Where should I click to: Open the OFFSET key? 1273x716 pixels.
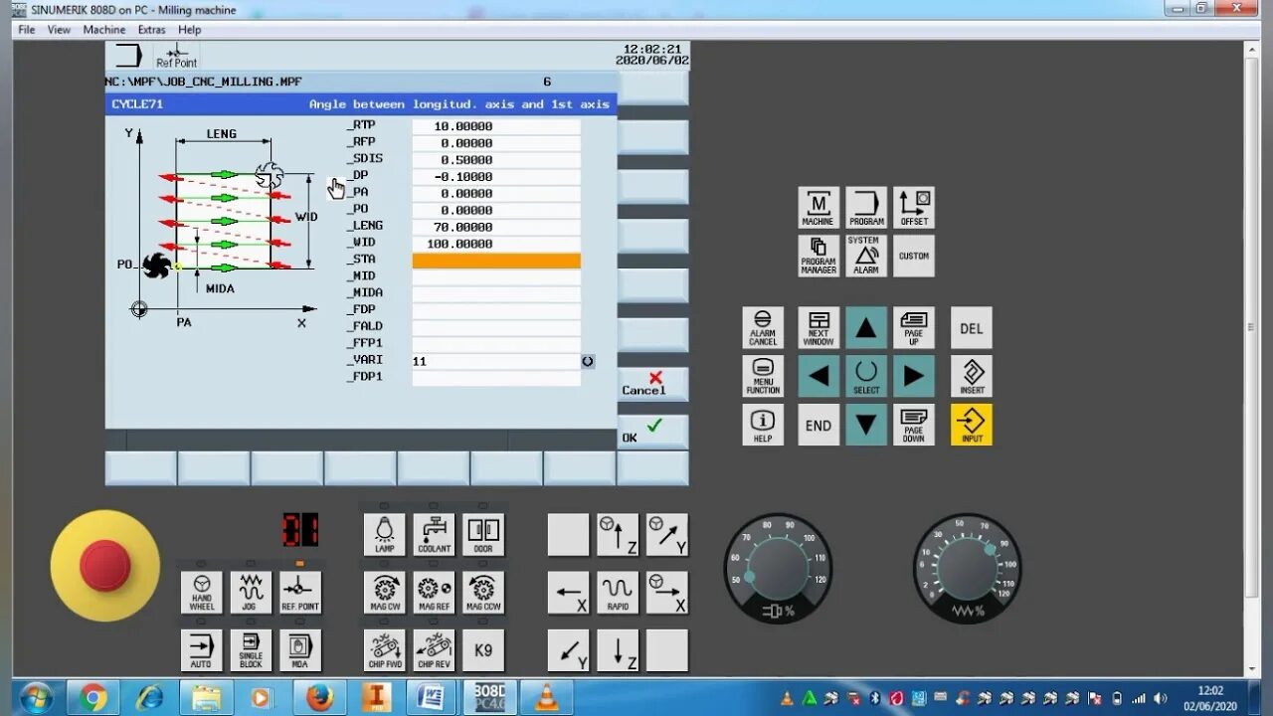[x=914, y=208]
